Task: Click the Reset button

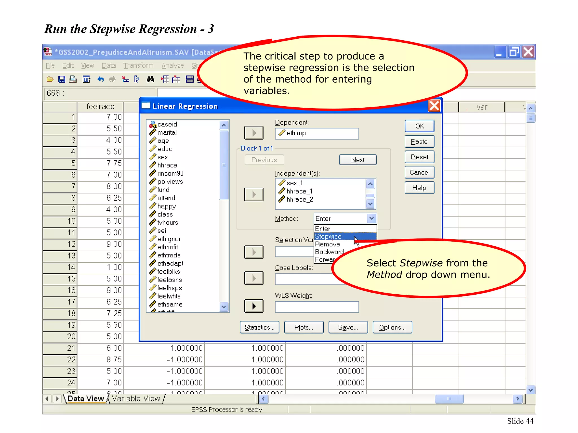Action: tap(419, 157)
